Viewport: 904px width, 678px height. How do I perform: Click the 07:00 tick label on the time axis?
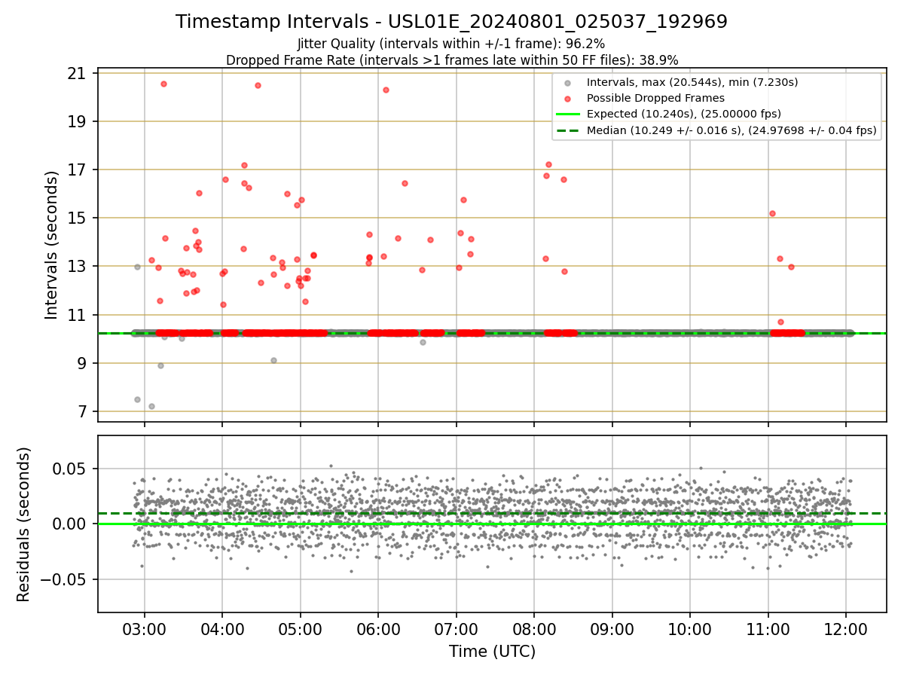456,628
